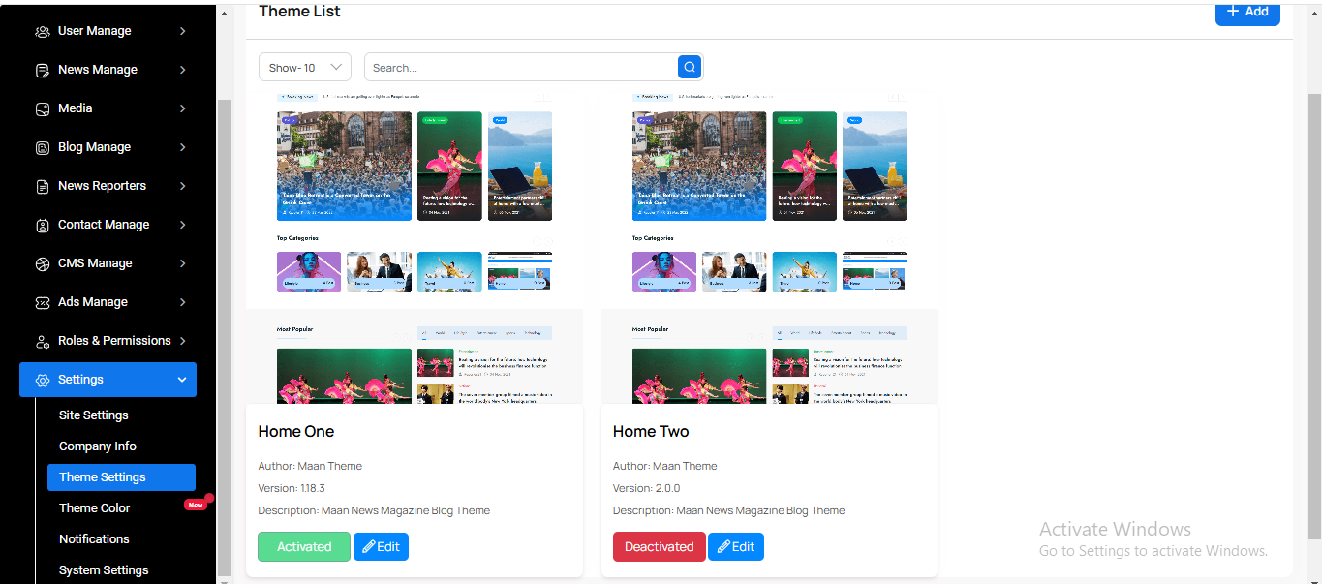Image resolution: width=1322 pixels, height=584 pixels.
Task: Click the Blog Manage icon
Action: click(x=42, y=147)
